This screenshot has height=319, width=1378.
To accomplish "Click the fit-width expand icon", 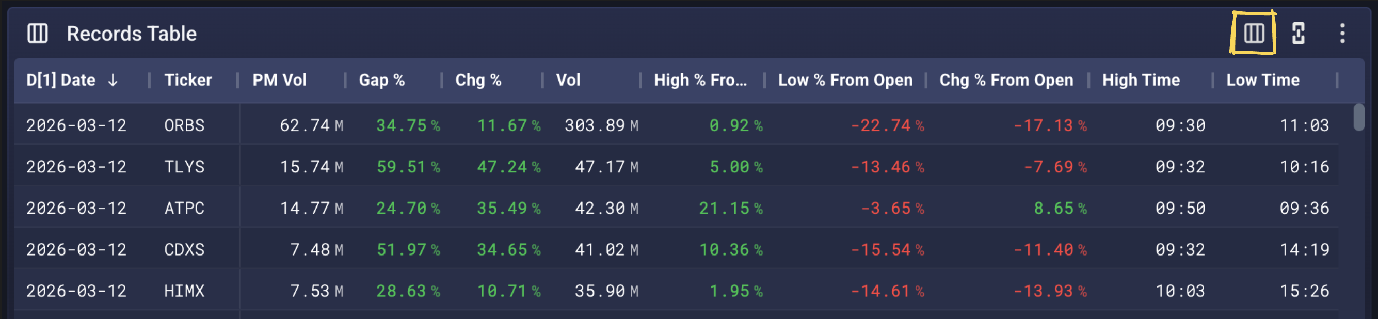I will coord(1298,33).
